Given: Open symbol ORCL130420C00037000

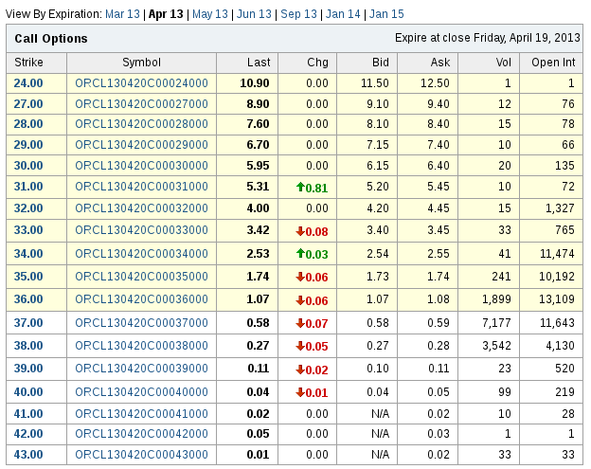Looking at the screenshot, I should point(141,323).
